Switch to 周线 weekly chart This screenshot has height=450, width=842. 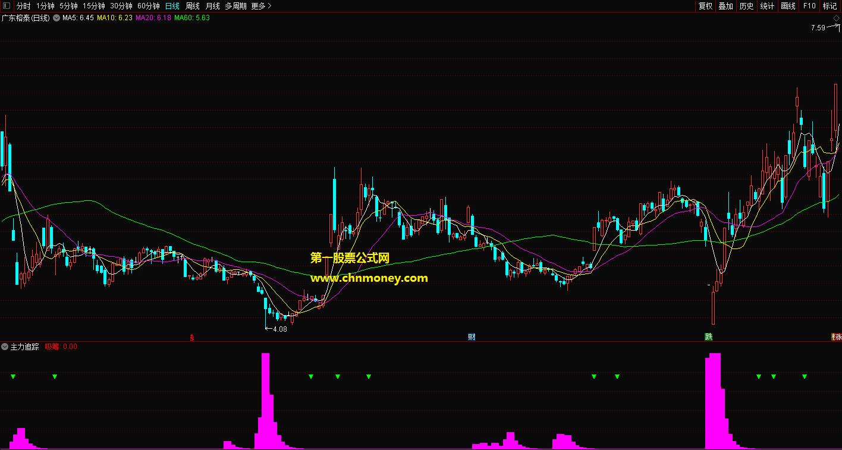[193, 6]
